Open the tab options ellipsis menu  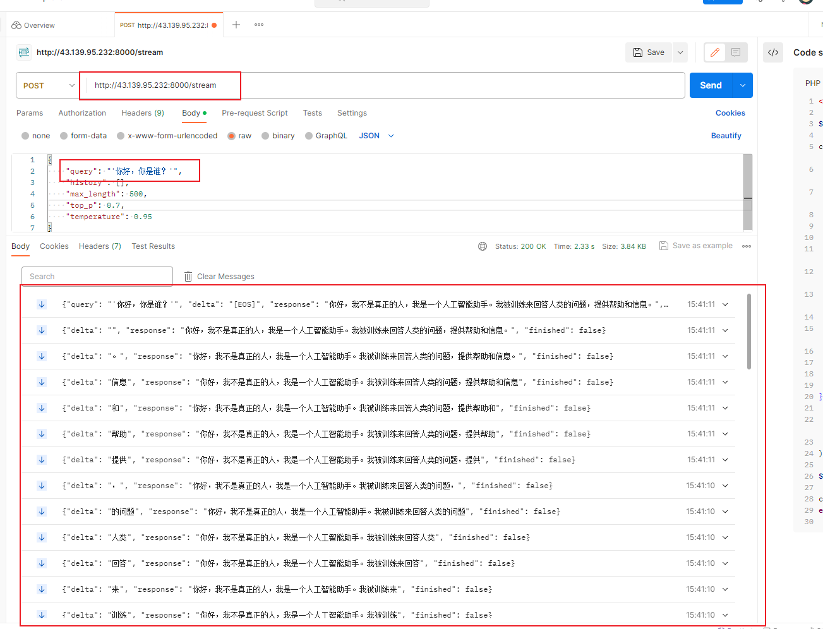click(x=259, y=25)
